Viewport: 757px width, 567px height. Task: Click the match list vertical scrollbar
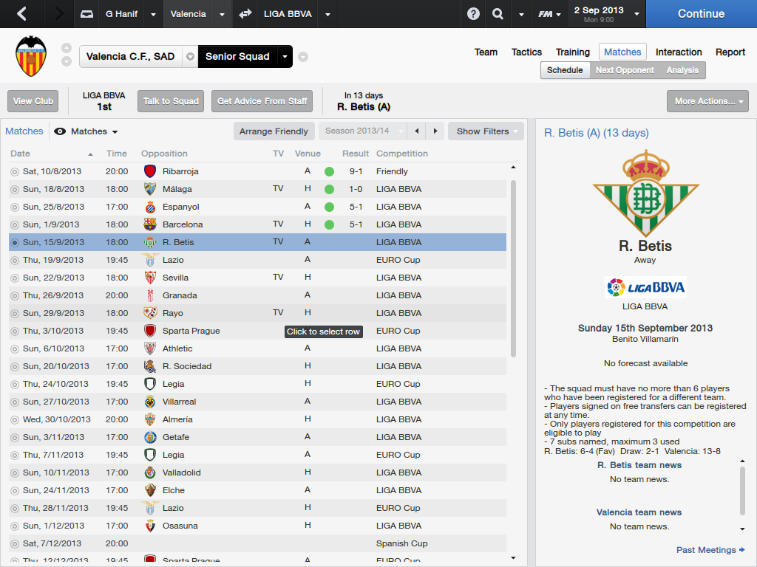513,268
